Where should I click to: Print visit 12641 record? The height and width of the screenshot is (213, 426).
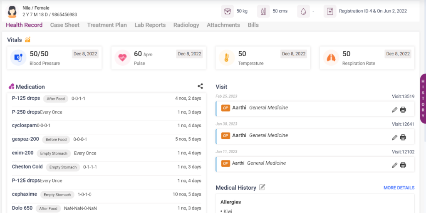tap(403, 137)
